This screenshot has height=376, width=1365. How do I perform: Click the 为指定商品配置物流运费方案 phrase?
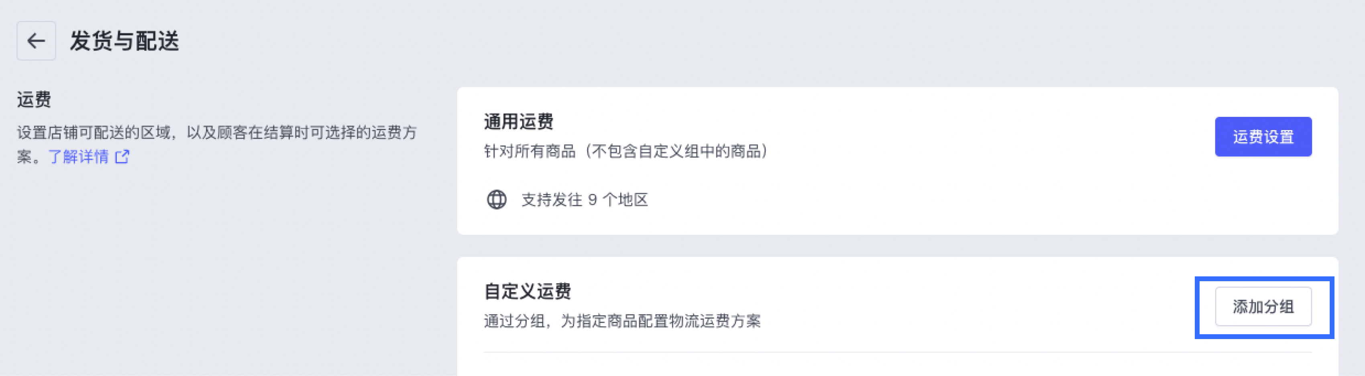coord(661,321)
